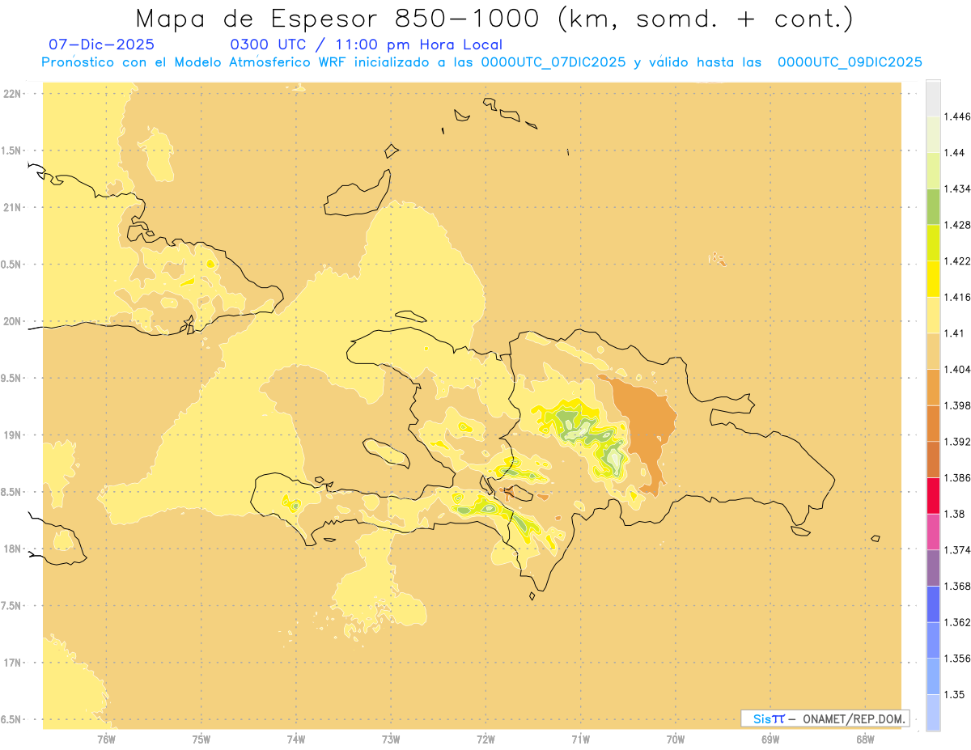Click the legend value 1.368
The width and height of the screenshot is (971, 750).
(x=957, y=586)
